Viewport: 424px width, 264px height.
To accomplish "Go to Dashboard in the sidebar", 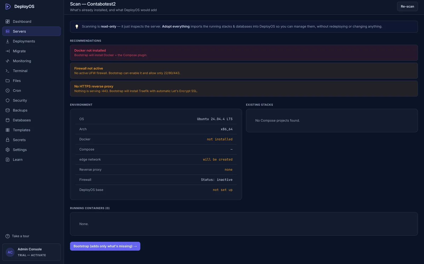I will pos(32,21).
